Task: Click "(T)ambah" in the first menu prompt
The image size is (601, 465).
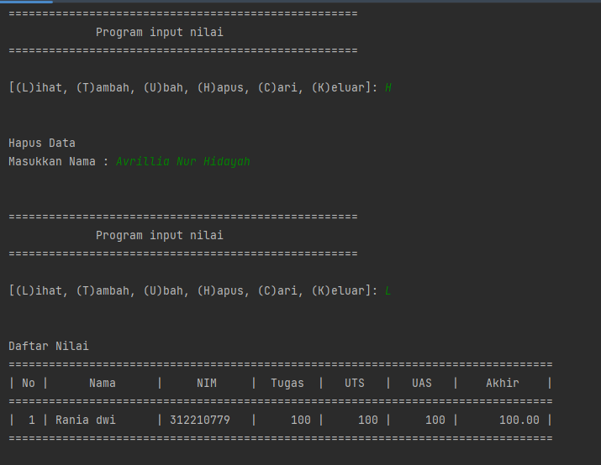Action: pyautogui.click(x=105, y=87)
